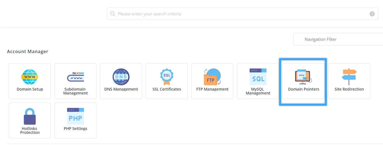Click the Site Redirection signpost icon
Viewport: 383px width, 149px height.
click(349, 77)
